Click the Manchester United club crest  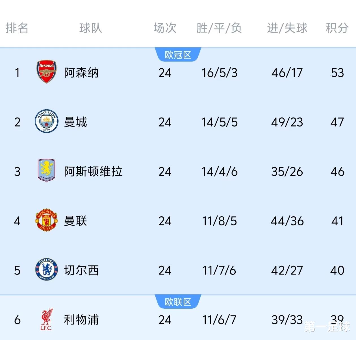click(47, 220)
